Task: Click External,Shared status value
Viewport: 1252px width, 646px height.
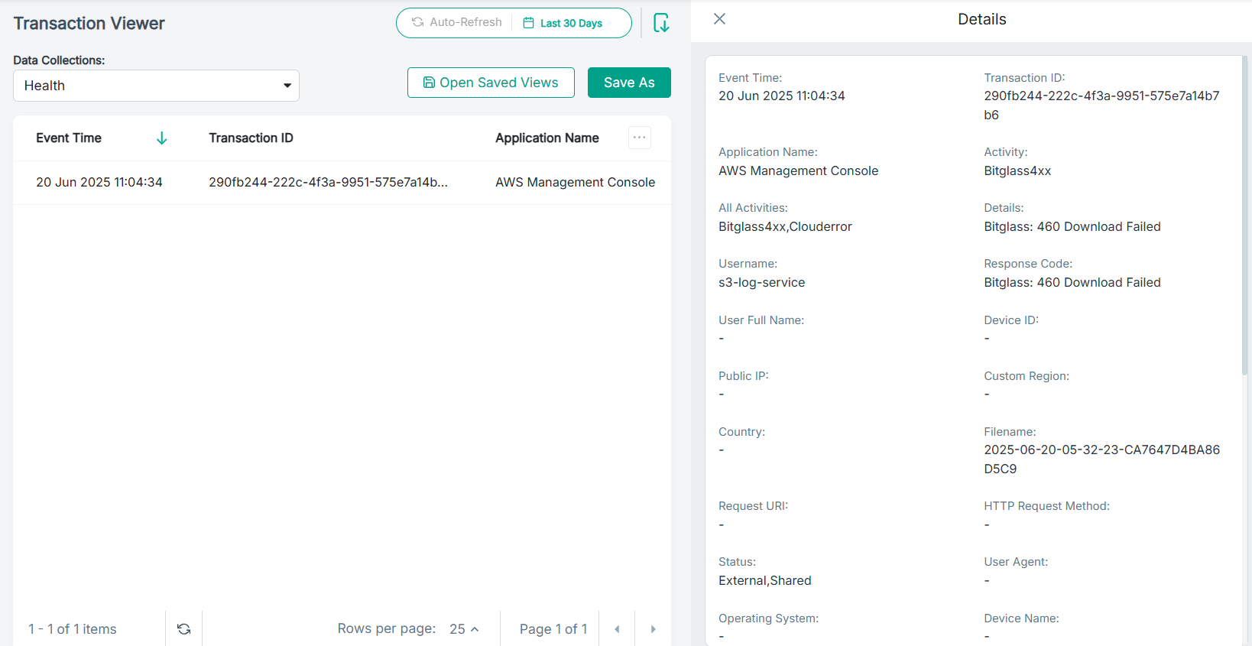Action: (764, 581)
